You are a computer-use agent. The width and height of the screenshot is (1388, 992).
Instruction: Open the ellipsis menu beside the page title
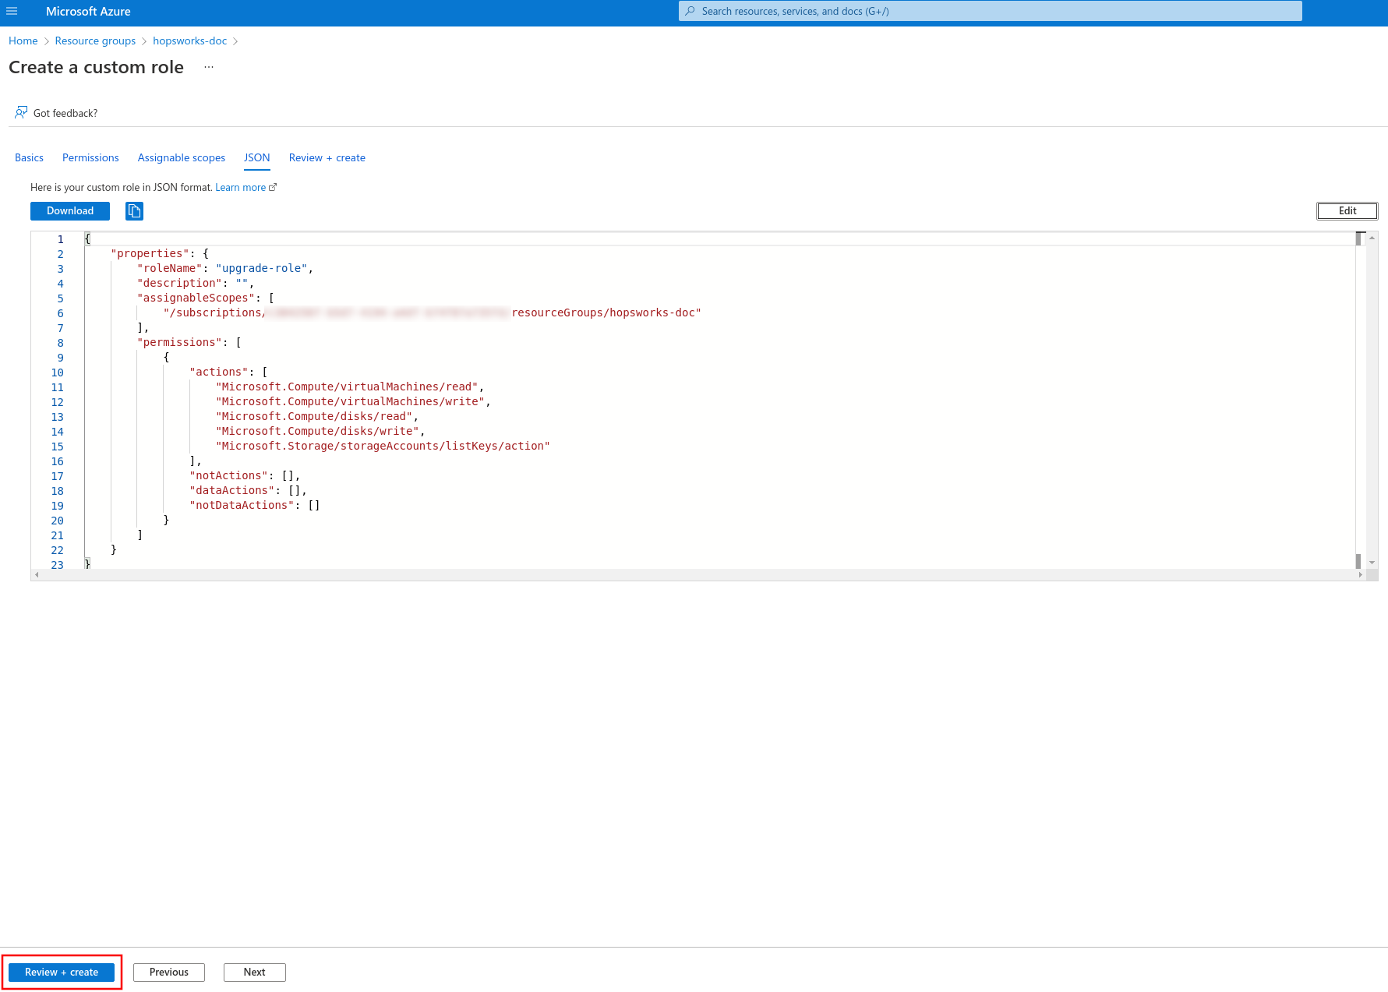point(209,67)
